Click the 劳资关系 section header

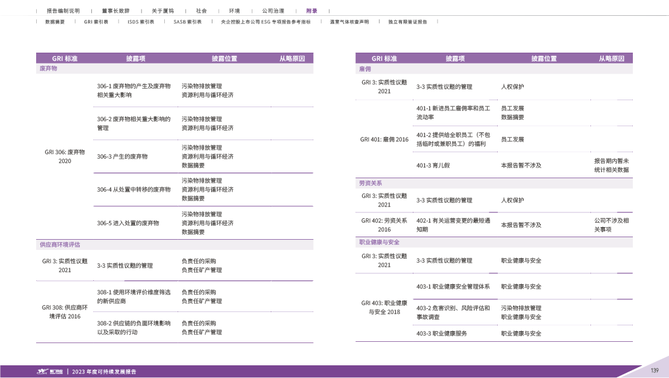[x=370, y=183]
